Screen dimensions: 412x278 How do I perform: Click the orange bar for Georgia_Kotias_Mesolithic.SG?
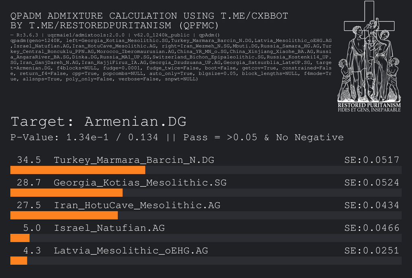66,192
